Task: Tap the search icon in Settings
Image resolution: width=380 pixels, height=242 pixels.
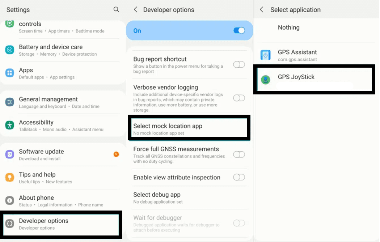Action: click(x=116, y=10)
